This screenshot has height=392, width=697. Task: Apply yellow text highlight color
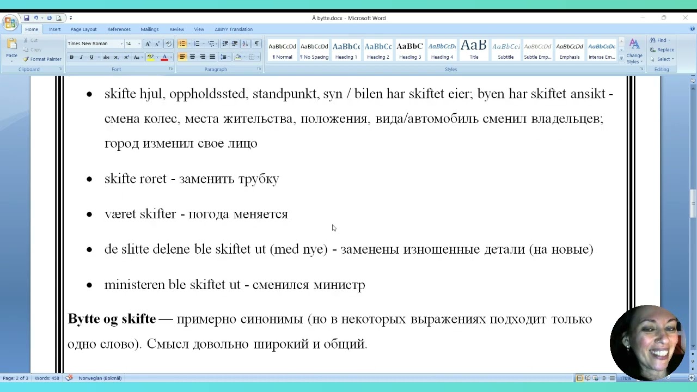150,57
